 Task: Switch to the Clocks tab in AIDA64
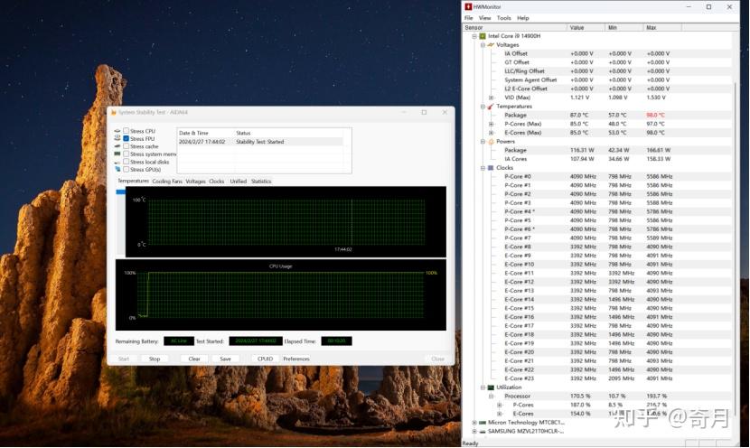[x=217, y=182]
